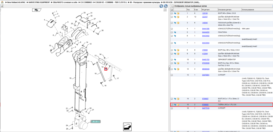
Task: Click the box icon on position 14 row
Action: 178,99
